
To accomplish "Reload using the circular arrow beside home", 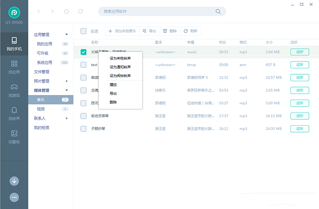I will tap(81, 11).
